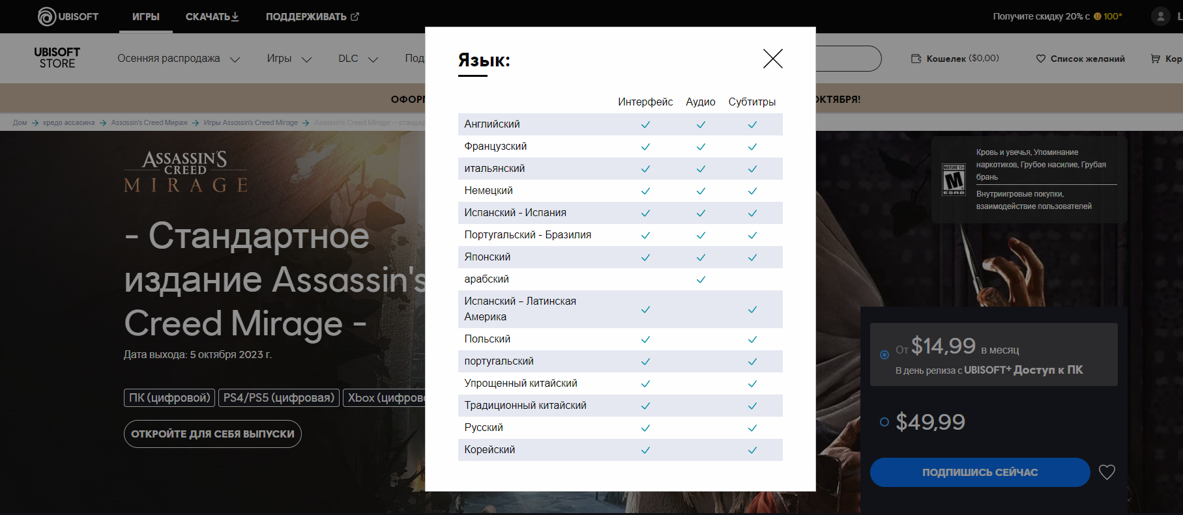Click the Упрощенный китайский row label
Viewport: 1183px width, 515px height.
pos(521,383)
